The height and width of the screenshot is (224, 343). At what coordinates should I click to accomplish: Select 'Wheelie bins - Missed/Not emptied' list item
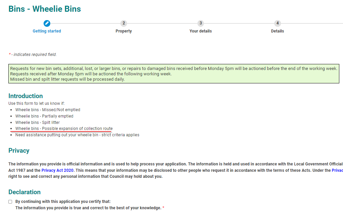(48, 110)
